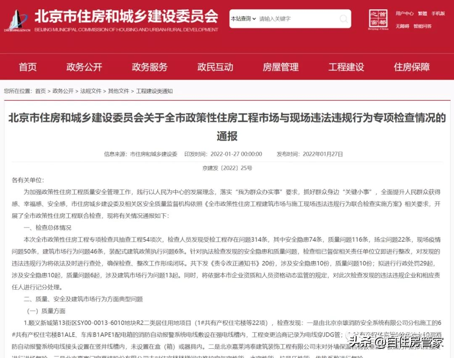Click the site title 北京市住房和城乡建设委员会
The height and width of the screenshot is (358, 454).
[x=126, y=16]
